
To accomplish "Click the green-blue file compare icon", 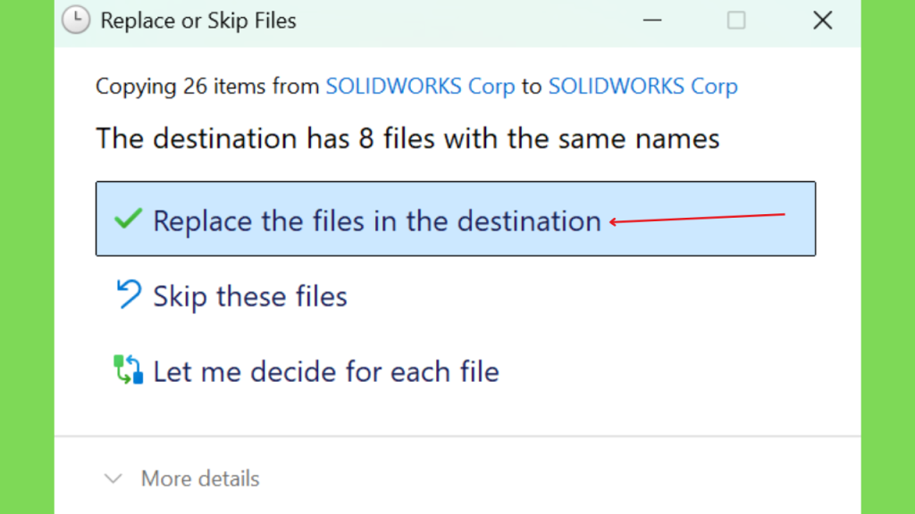I will (129, 369).
